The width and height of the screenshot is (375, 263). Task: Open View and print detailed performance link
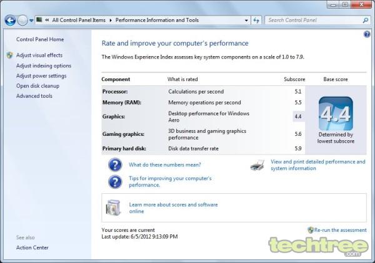coord(318,165)
